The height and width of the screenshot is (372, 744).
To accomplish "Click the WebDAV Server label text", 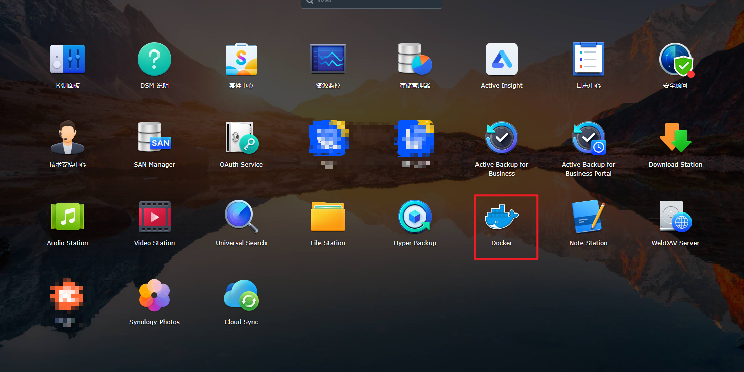I will click(675, 243).
